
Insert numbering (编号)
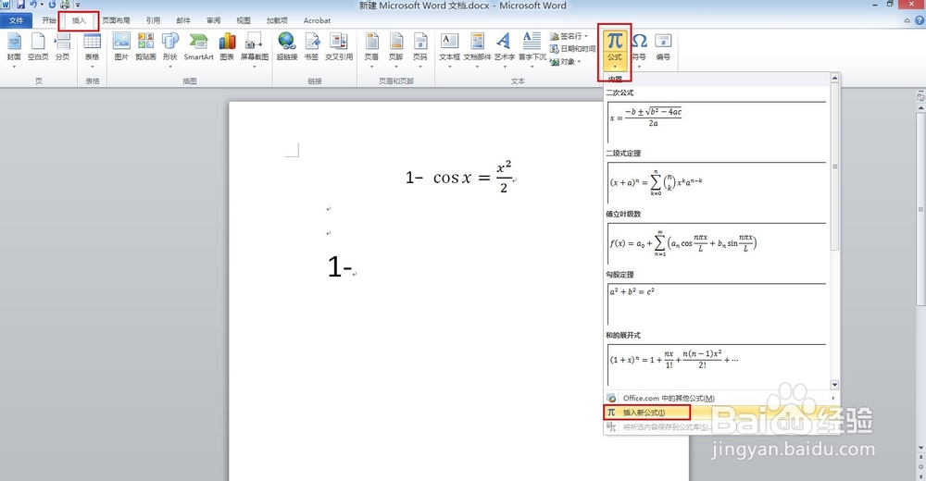tap(663, 47)
